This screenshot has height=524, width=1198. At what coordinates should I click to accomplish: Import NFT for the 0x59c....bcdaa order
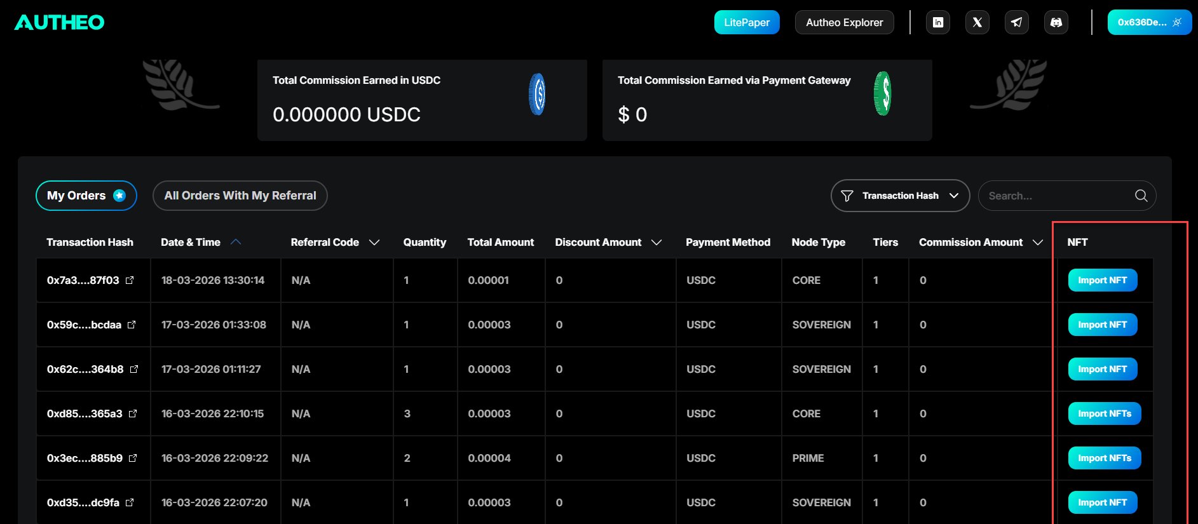pyautogui.click(x=1103, y=325)
